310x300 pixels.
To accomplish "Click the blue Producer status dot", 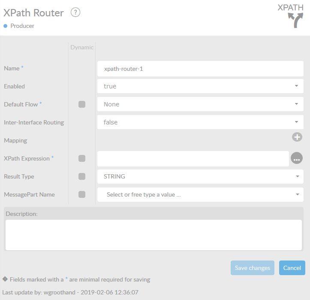I will pyautogui.click(x=6, y=26).
